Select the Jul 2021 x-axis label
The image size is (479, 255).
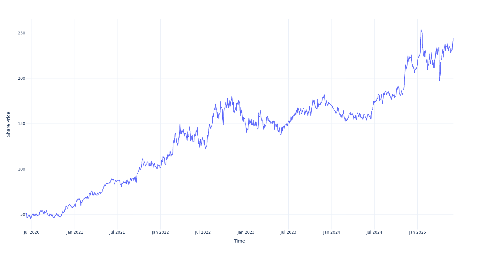(117, 232)
